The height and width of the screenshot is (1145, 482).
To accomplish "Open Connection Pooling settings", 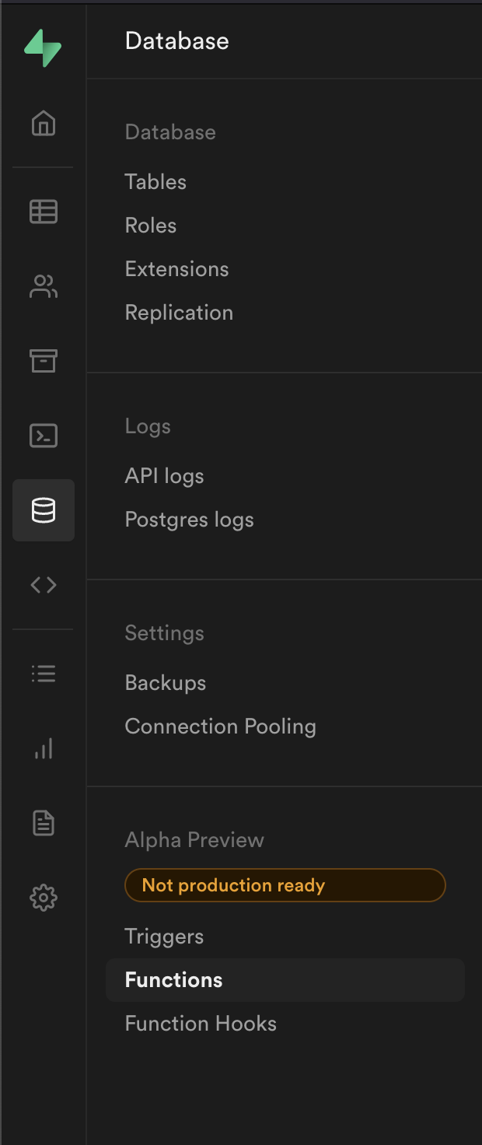I will (221, 727).
